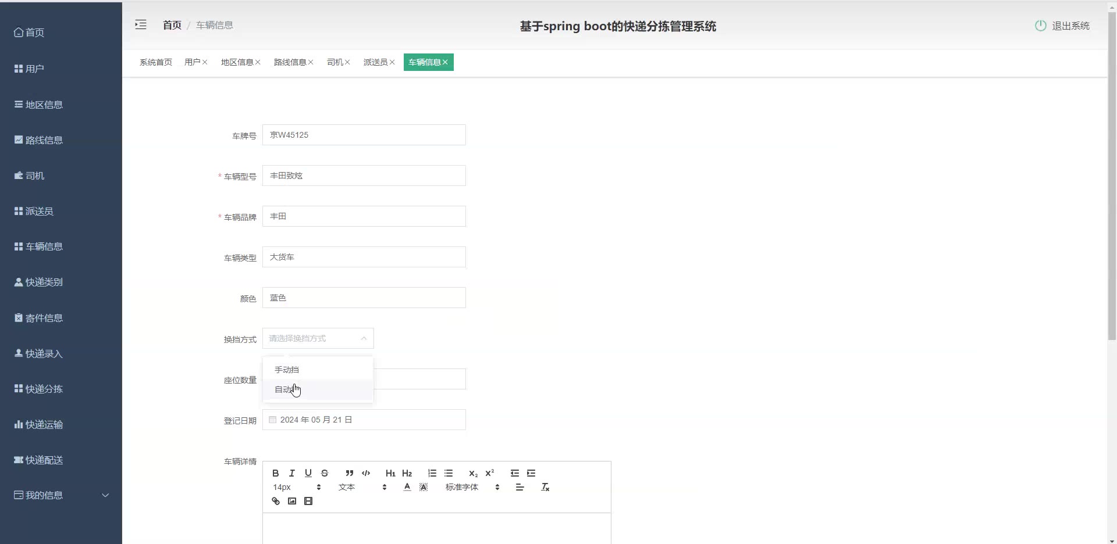Close the 司机 tab
The height and width of the screenshot is (544, 1117).
pyautogui.click(x=347, y=62)
